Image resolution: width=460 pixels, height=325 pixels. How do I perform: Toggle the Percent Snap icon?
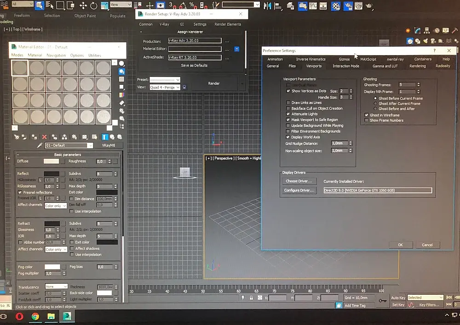click(192, 5)
